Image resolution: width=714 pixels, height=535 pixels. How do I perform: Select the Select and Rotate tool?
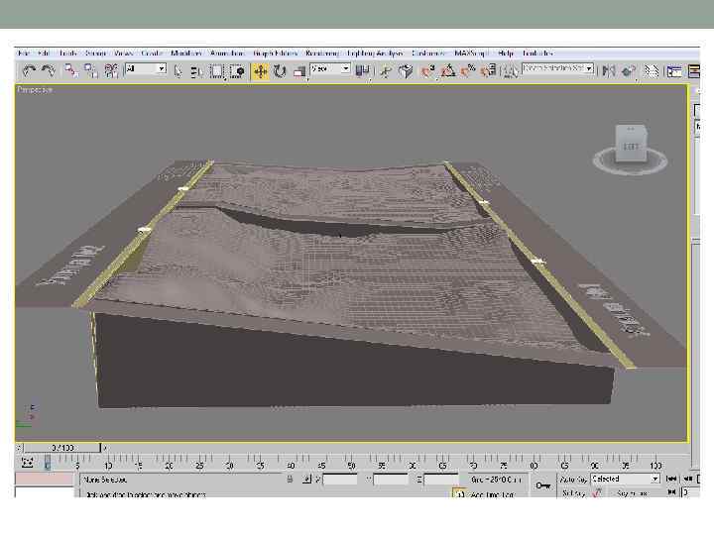pos(280,71)
